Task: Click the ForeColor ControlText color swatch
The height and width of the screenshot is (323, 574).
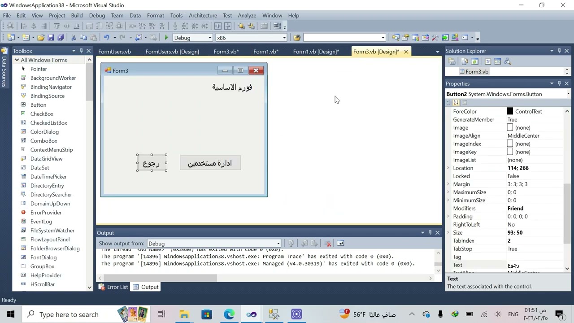Action: pos(510,111)
